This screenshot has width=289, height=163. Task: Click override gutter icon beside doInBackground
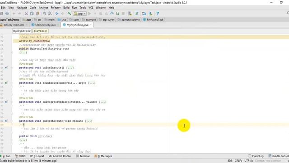6,83
